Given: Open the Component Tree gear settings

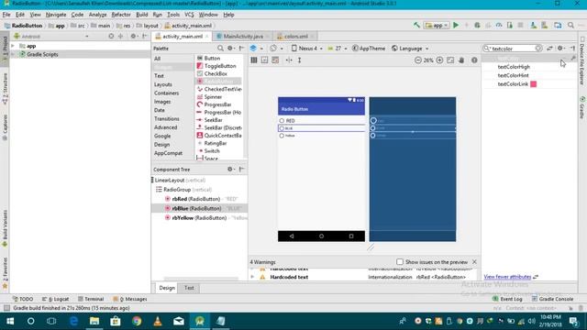Looking at the screenshot, I should pyautogui.click(x=230, y=169).
